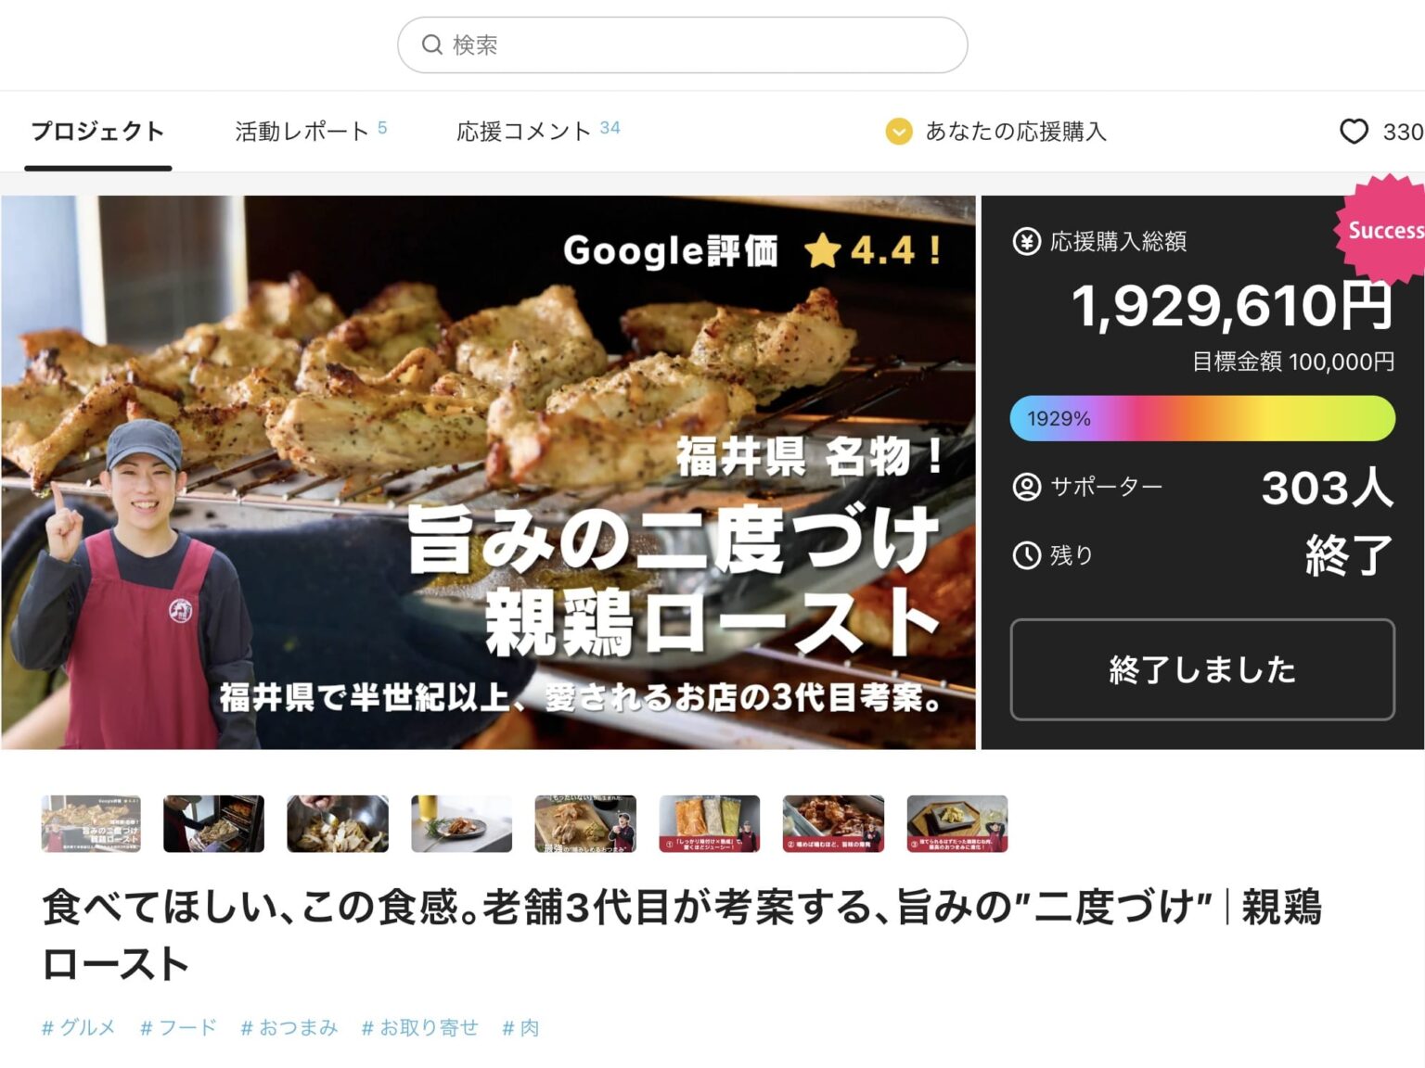
Task: Click the yellow chevron circle icon
Action: (x=898, y=132)
